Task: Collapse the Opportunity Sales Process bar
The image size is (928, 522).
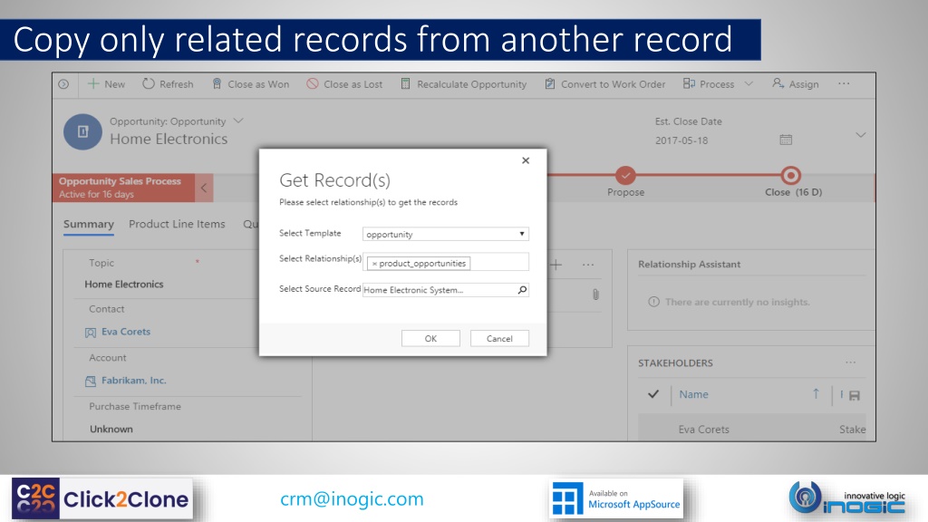Action: (x=204, y=188)
